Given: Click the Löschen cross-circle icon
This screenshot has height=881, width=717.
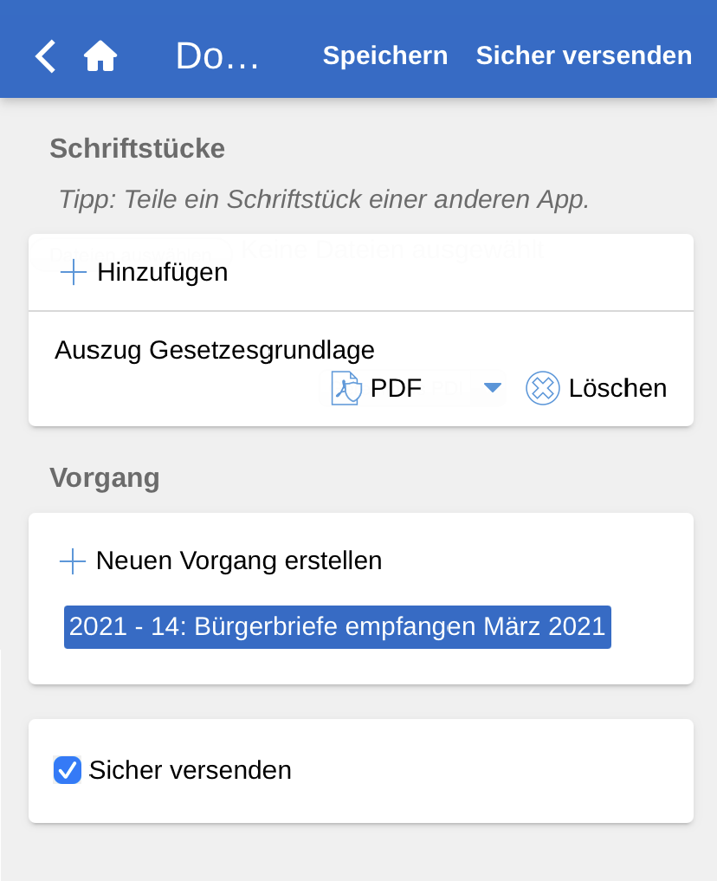Looking at the screenshot, I should click(543, 388).
